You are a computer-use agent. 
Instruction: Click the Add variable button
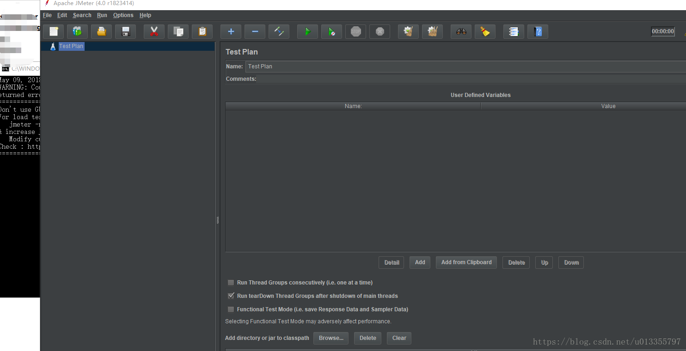420,262
